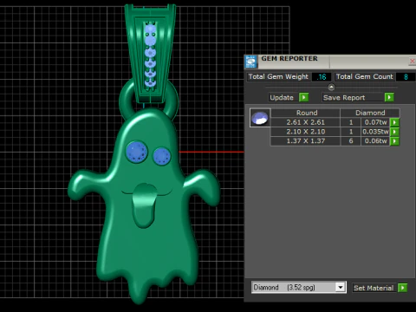Select the 2.61 X 2.61 size cell
This screenshot has width=416, height=312.
click(305, 122)
